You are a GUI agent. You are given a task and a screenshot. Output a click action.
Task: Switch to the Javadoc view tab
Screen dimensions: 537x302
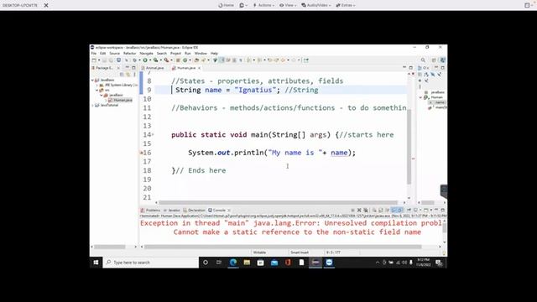click(171, 211)
